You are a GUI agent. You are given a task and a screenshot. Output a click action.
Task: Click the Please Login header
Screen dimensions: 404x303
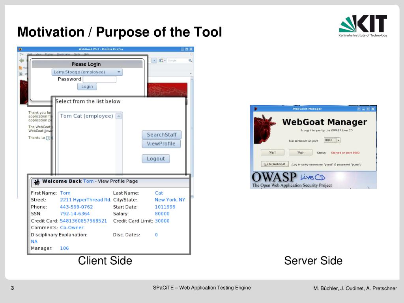[87, 64]
